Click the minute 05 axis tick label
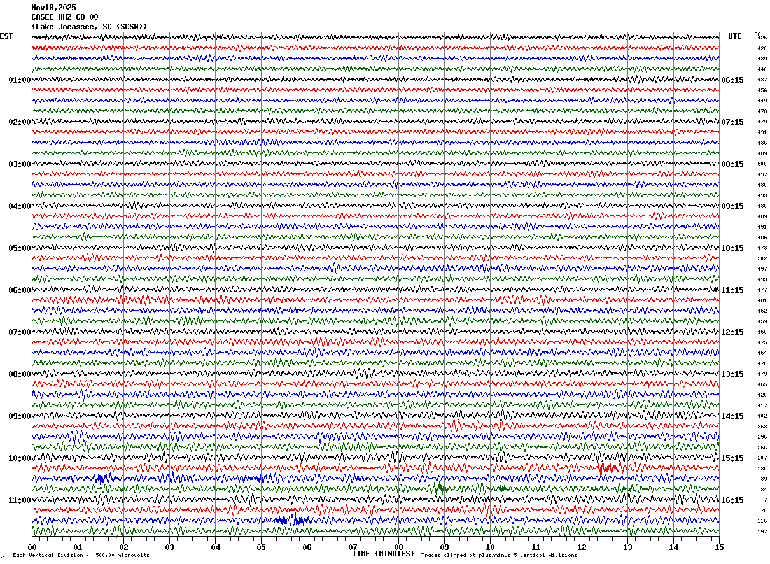The width and height of the screenshot is (770, 564). coord(261,547)
